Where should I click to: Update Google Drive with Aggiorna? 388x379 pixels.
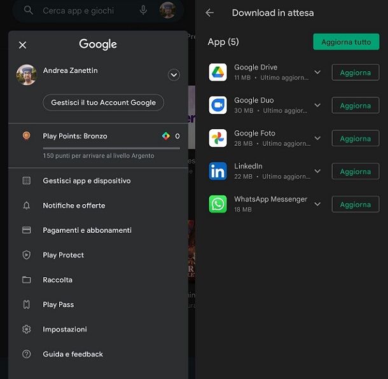pos(356,72)
